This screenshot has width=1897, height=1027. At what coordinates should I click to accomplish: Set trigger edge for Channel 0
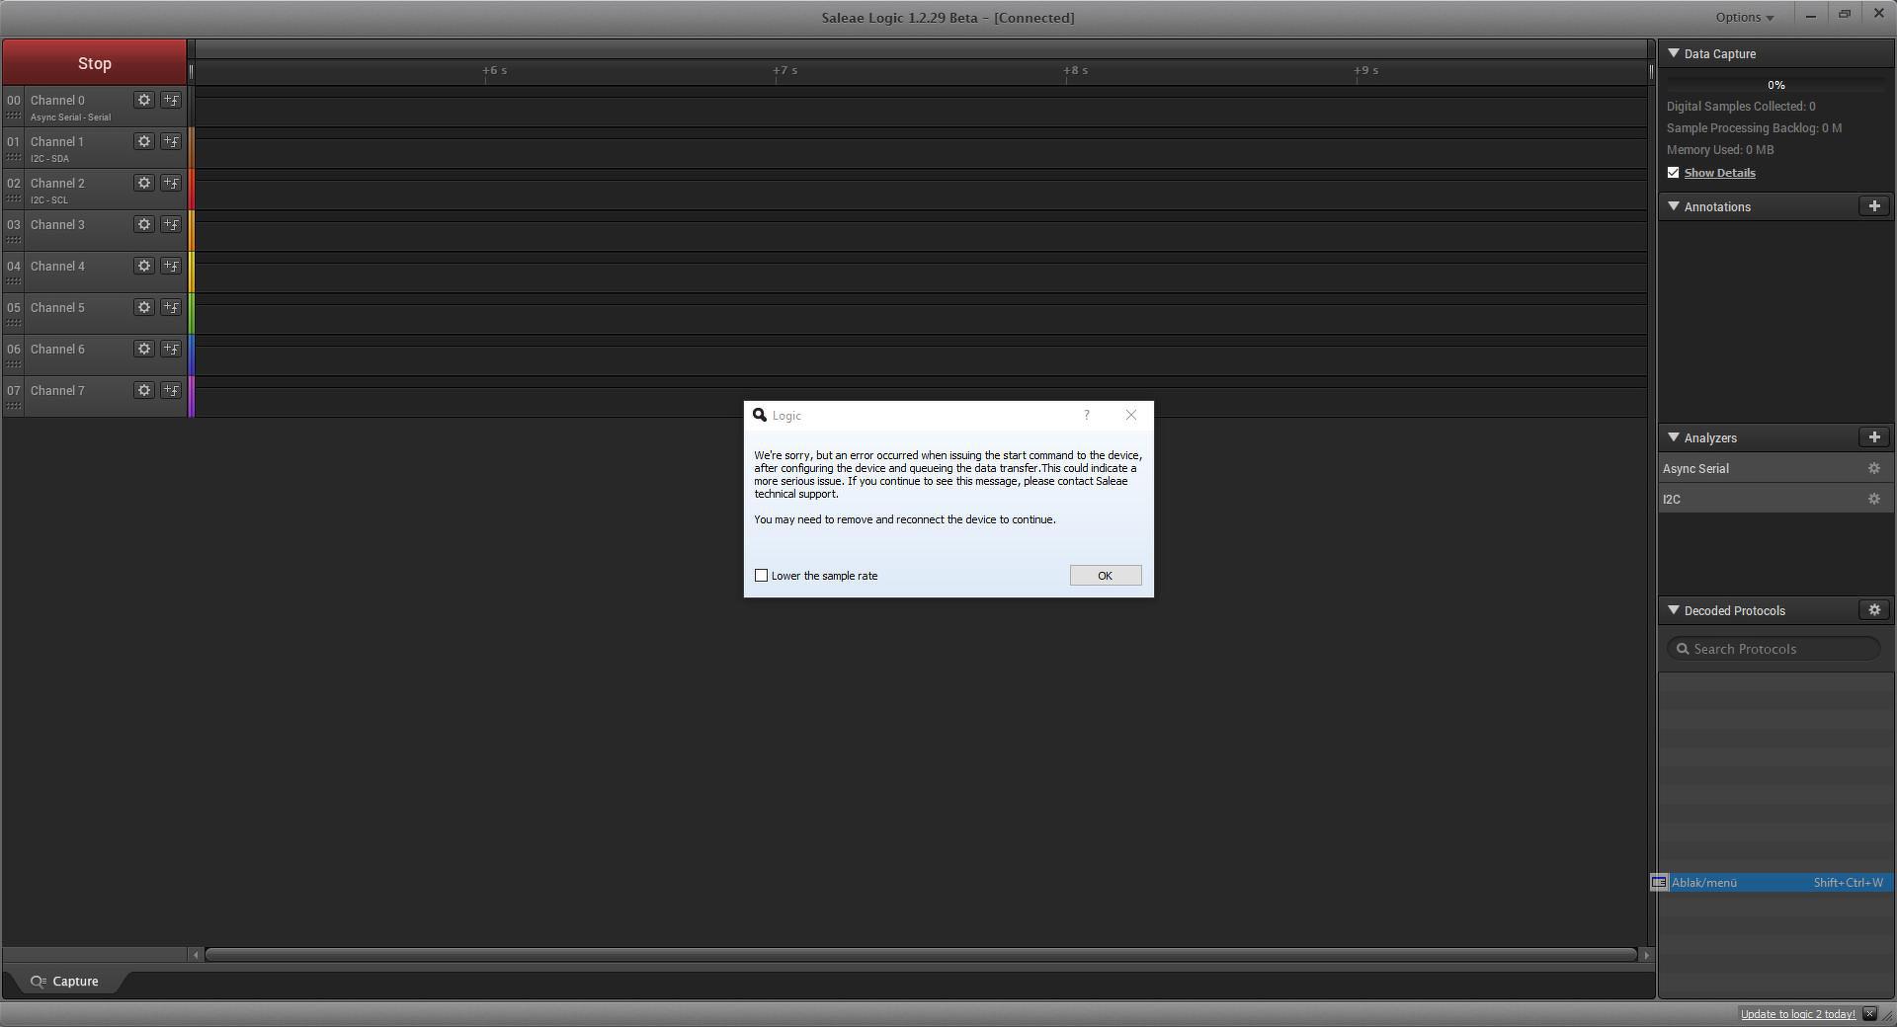coord(171,100)
